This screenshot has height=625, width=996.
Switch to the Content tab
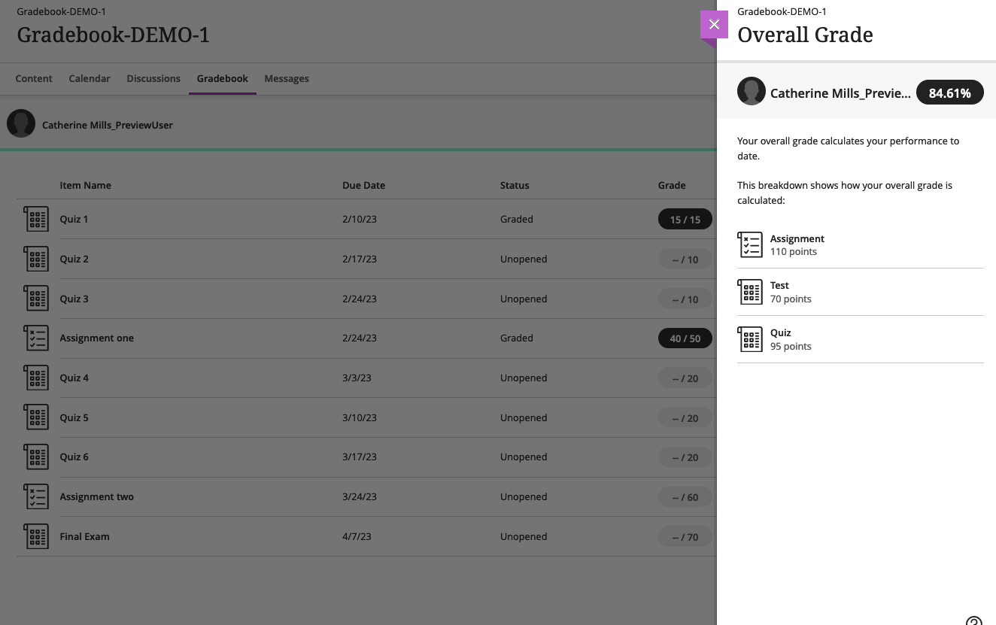point(34,78)
